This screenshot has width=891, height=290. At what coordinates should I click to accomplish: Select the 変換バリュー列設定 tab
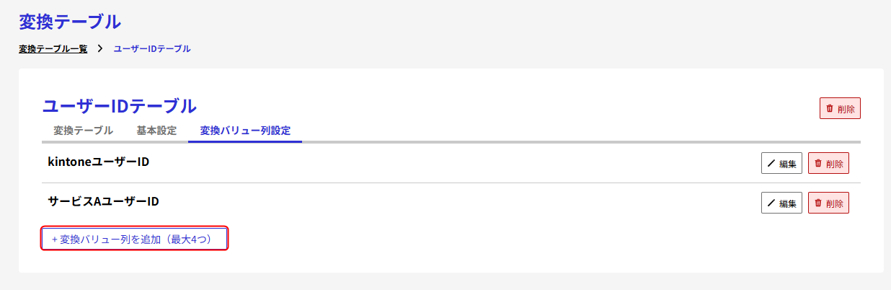245,131
